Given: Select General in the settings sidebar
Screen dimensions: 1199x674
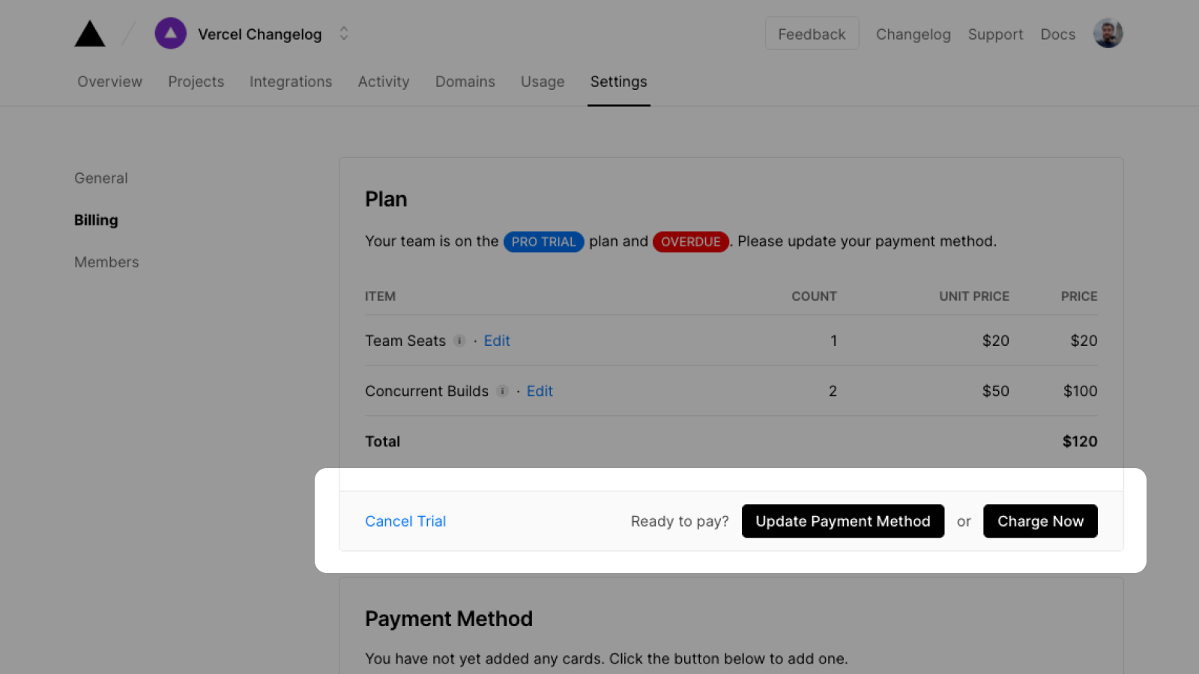Looking at the screenshot, I should (100, 177).
